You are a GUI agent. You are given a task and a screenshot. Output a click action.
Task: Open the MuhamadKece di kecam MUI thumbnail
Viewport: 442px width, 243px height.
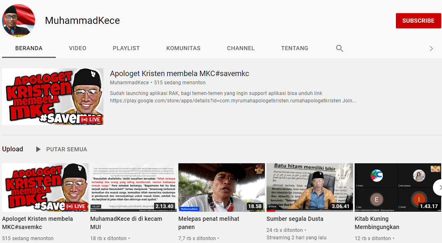pyautogui.click(x=133, y=187)
